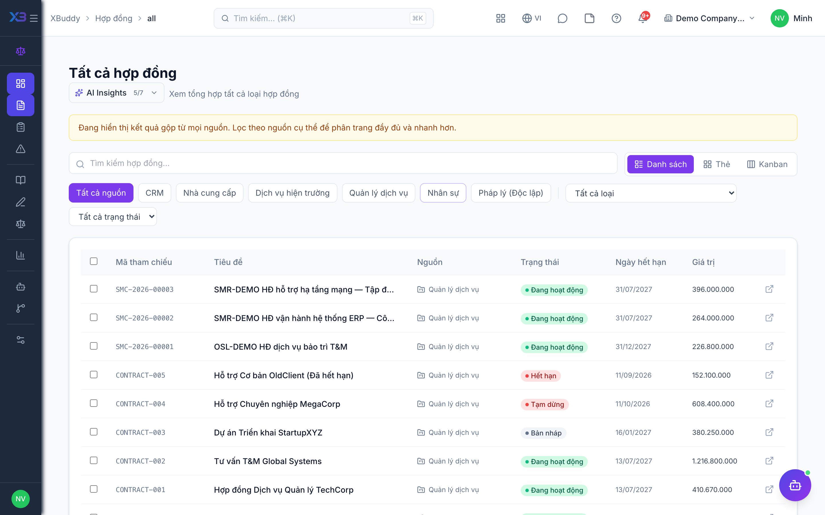Screen dimensions: 825x515
Task: Open the warning triangle icon in sidebar
Action: (20, 149)
